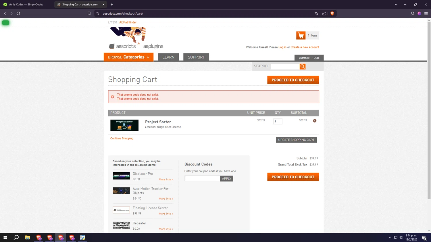Screen dimensions: 431x242
Task: Click the translate page icon
Action: (x=316, y=13)
